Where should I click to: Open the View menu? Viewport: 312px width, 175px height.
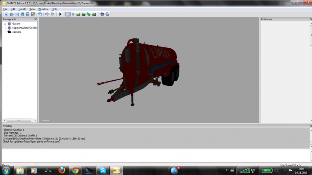coord(32,9)
